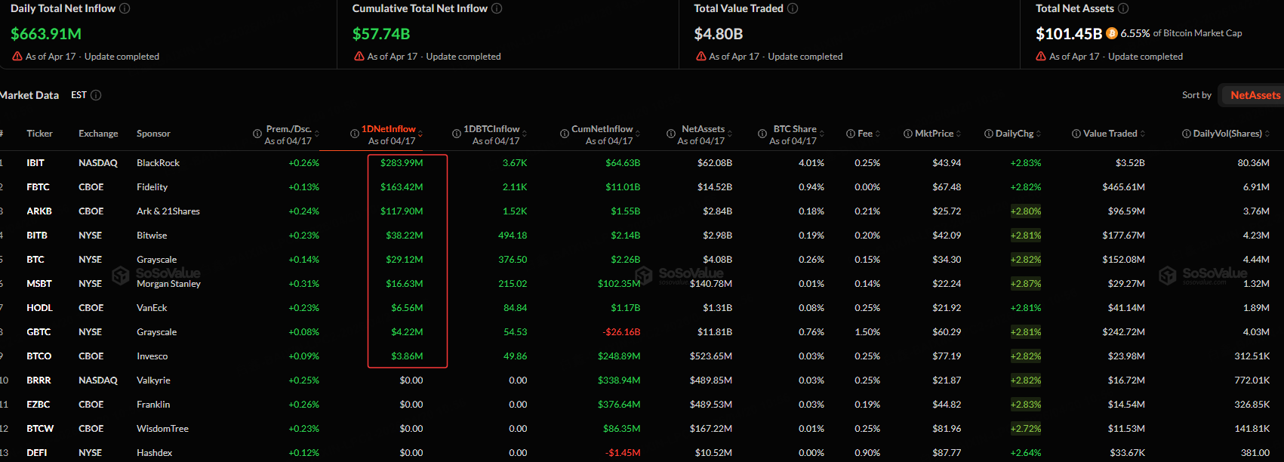The width and height of the screenshot is (1284, 462).
Task: Click info icon next to Cumulative Total Net Inflow
Action: (497, 8)
